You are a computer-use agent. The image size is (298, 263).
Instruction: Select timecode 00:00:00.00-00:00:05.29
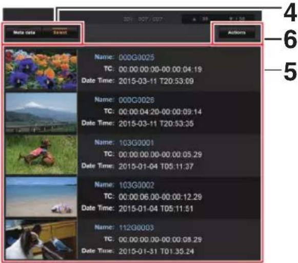point(160,154)
